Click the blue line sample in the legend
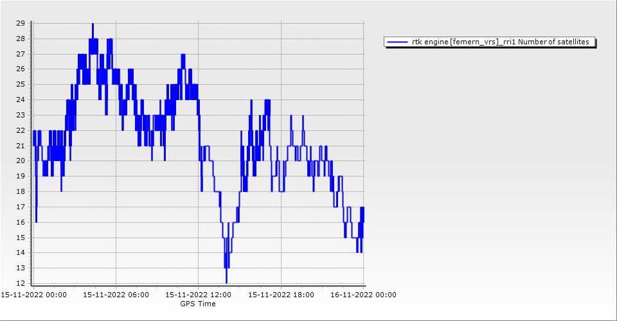This screenshot has height=321, width=617. (397, 42)
